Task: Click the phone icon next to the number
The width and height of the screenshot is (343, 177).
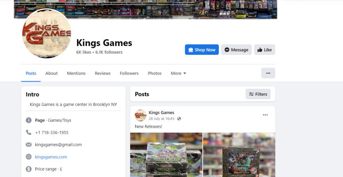Action: pos(29,132)
